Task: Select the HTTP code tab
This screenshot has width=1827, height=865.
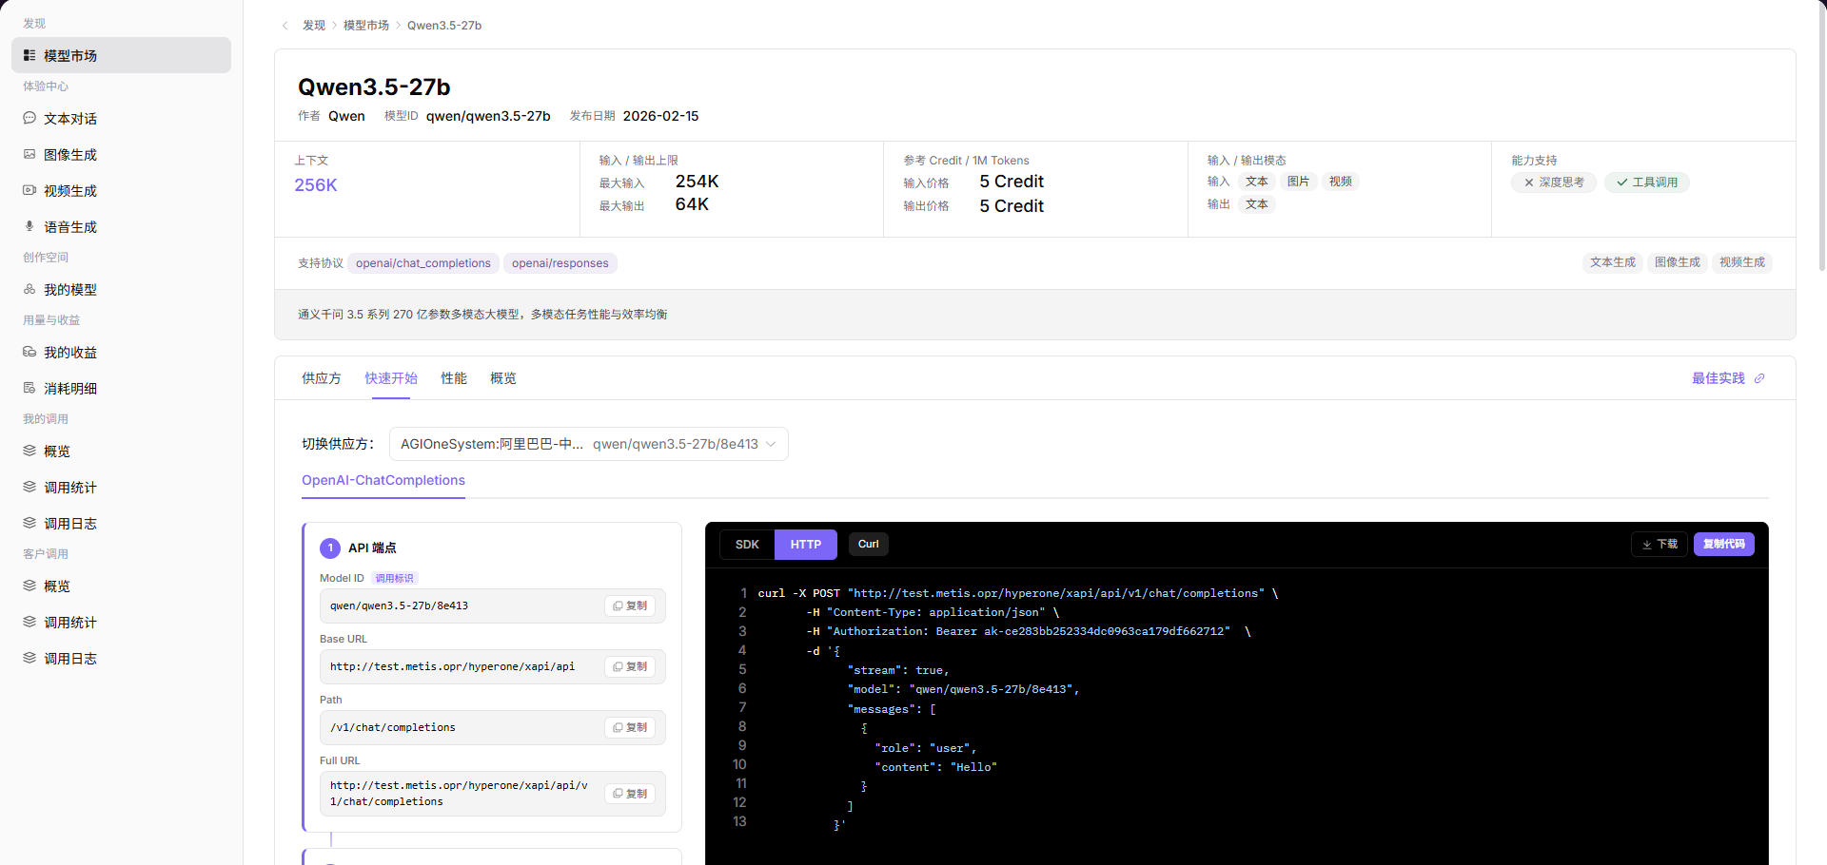Action: pyautogui.click(x=806, y=545)
